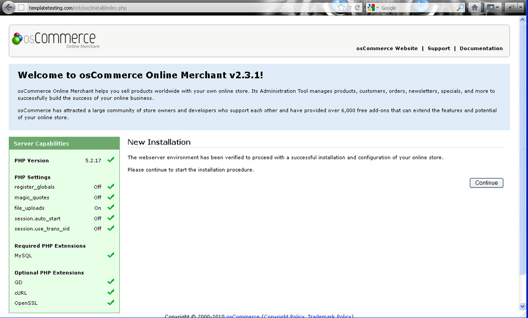Click the magnifying glass search icon
528x318 pixels.
[460, 7]
